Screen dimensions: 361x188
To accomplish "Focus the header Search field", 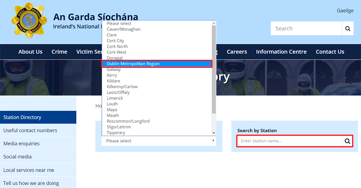I will [306, 28].
